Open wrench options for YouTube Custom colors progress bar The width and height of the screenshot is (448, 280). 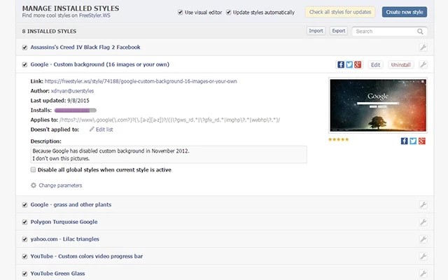pyautogui.click(x=423, y=256)
